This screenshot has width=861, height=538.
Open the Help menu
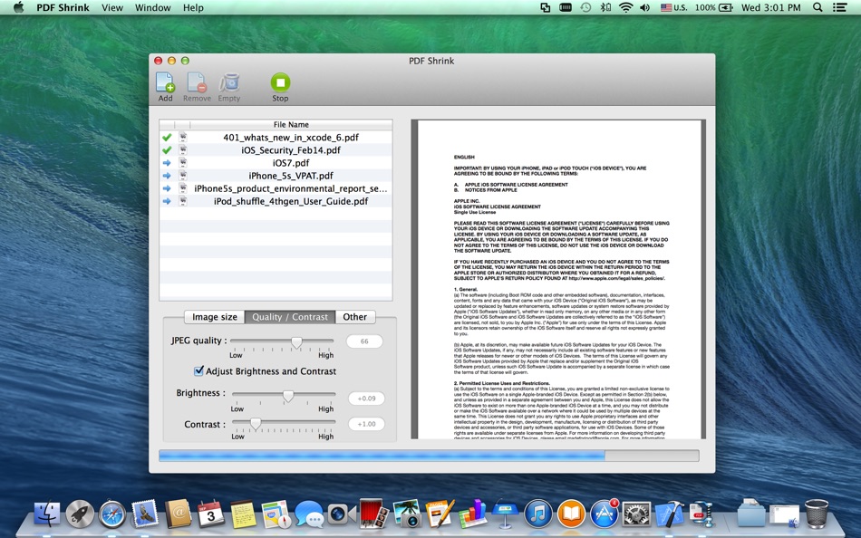[x=193, y=7]
